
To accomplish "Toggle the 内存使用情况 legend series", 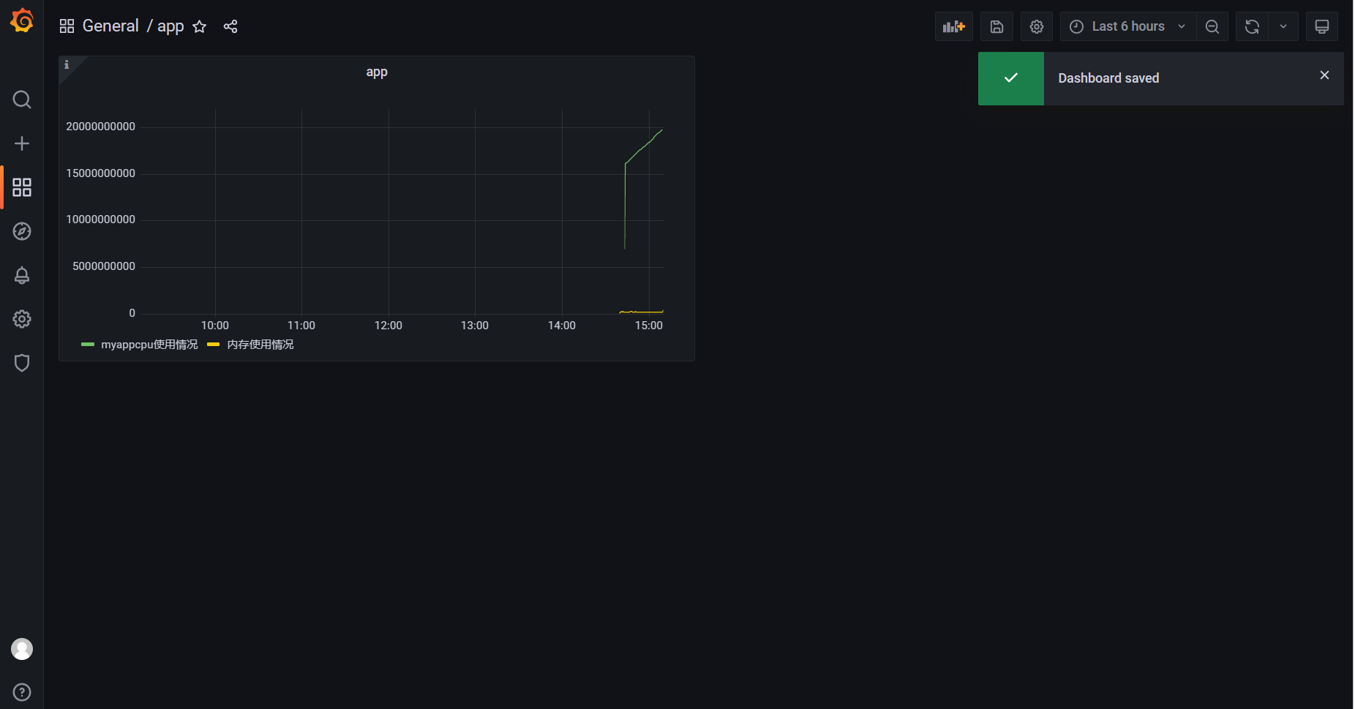I will (x=260, y=345).
